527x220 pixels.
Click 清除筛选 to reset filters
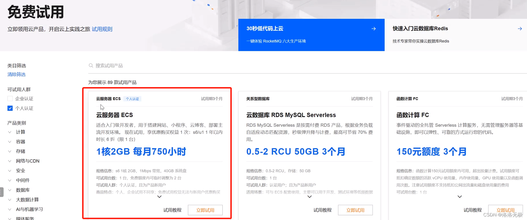pyautogui.click(x=16, y=74)
